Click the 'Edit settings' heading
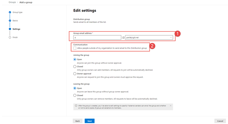 click(x=85, y=10)
